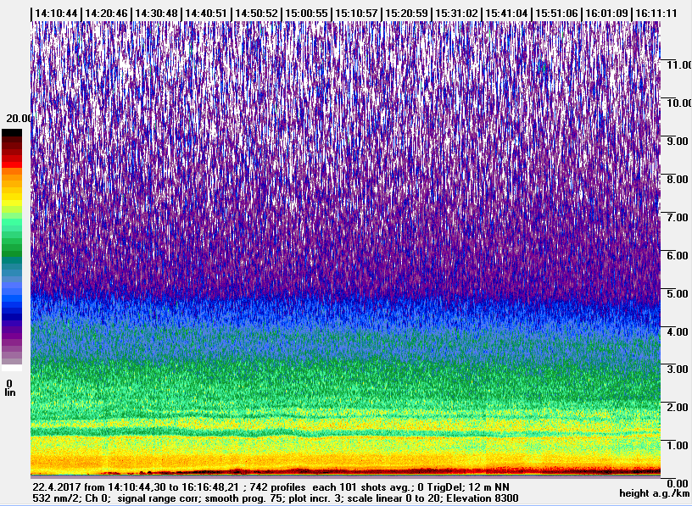
Task: Click the 15:31:02 time label
Action: [456, 14]
